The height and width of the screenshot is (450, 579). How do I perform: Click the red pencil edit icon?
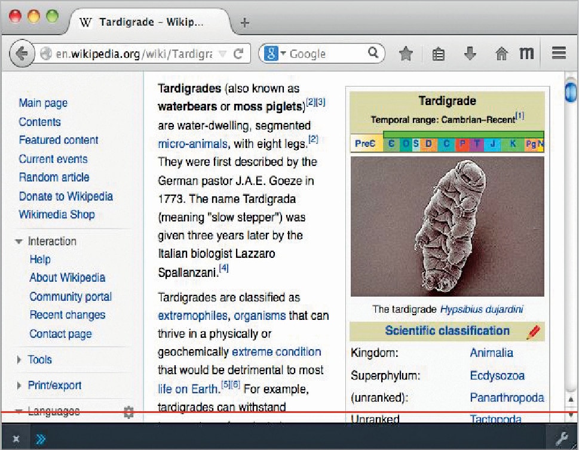(x=534, y=332)
